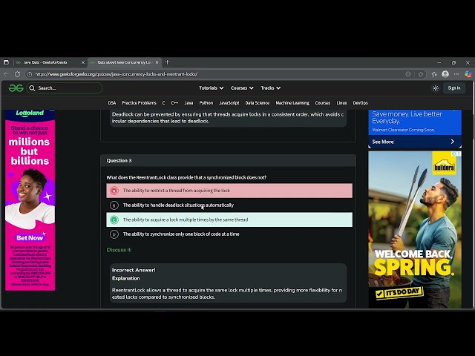This screenshot has height=356, width=475.
Task: Open Python in the topic bar
Action: 206,103
